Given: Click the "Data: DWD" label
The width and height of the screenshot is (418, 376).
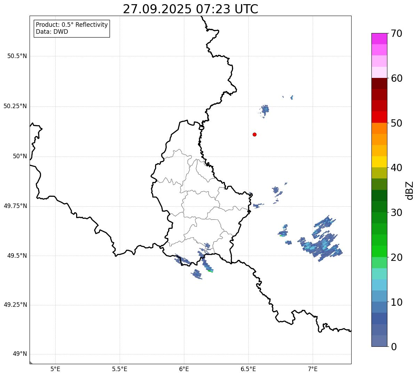Looking at the screenshot, I should point(52,32).
